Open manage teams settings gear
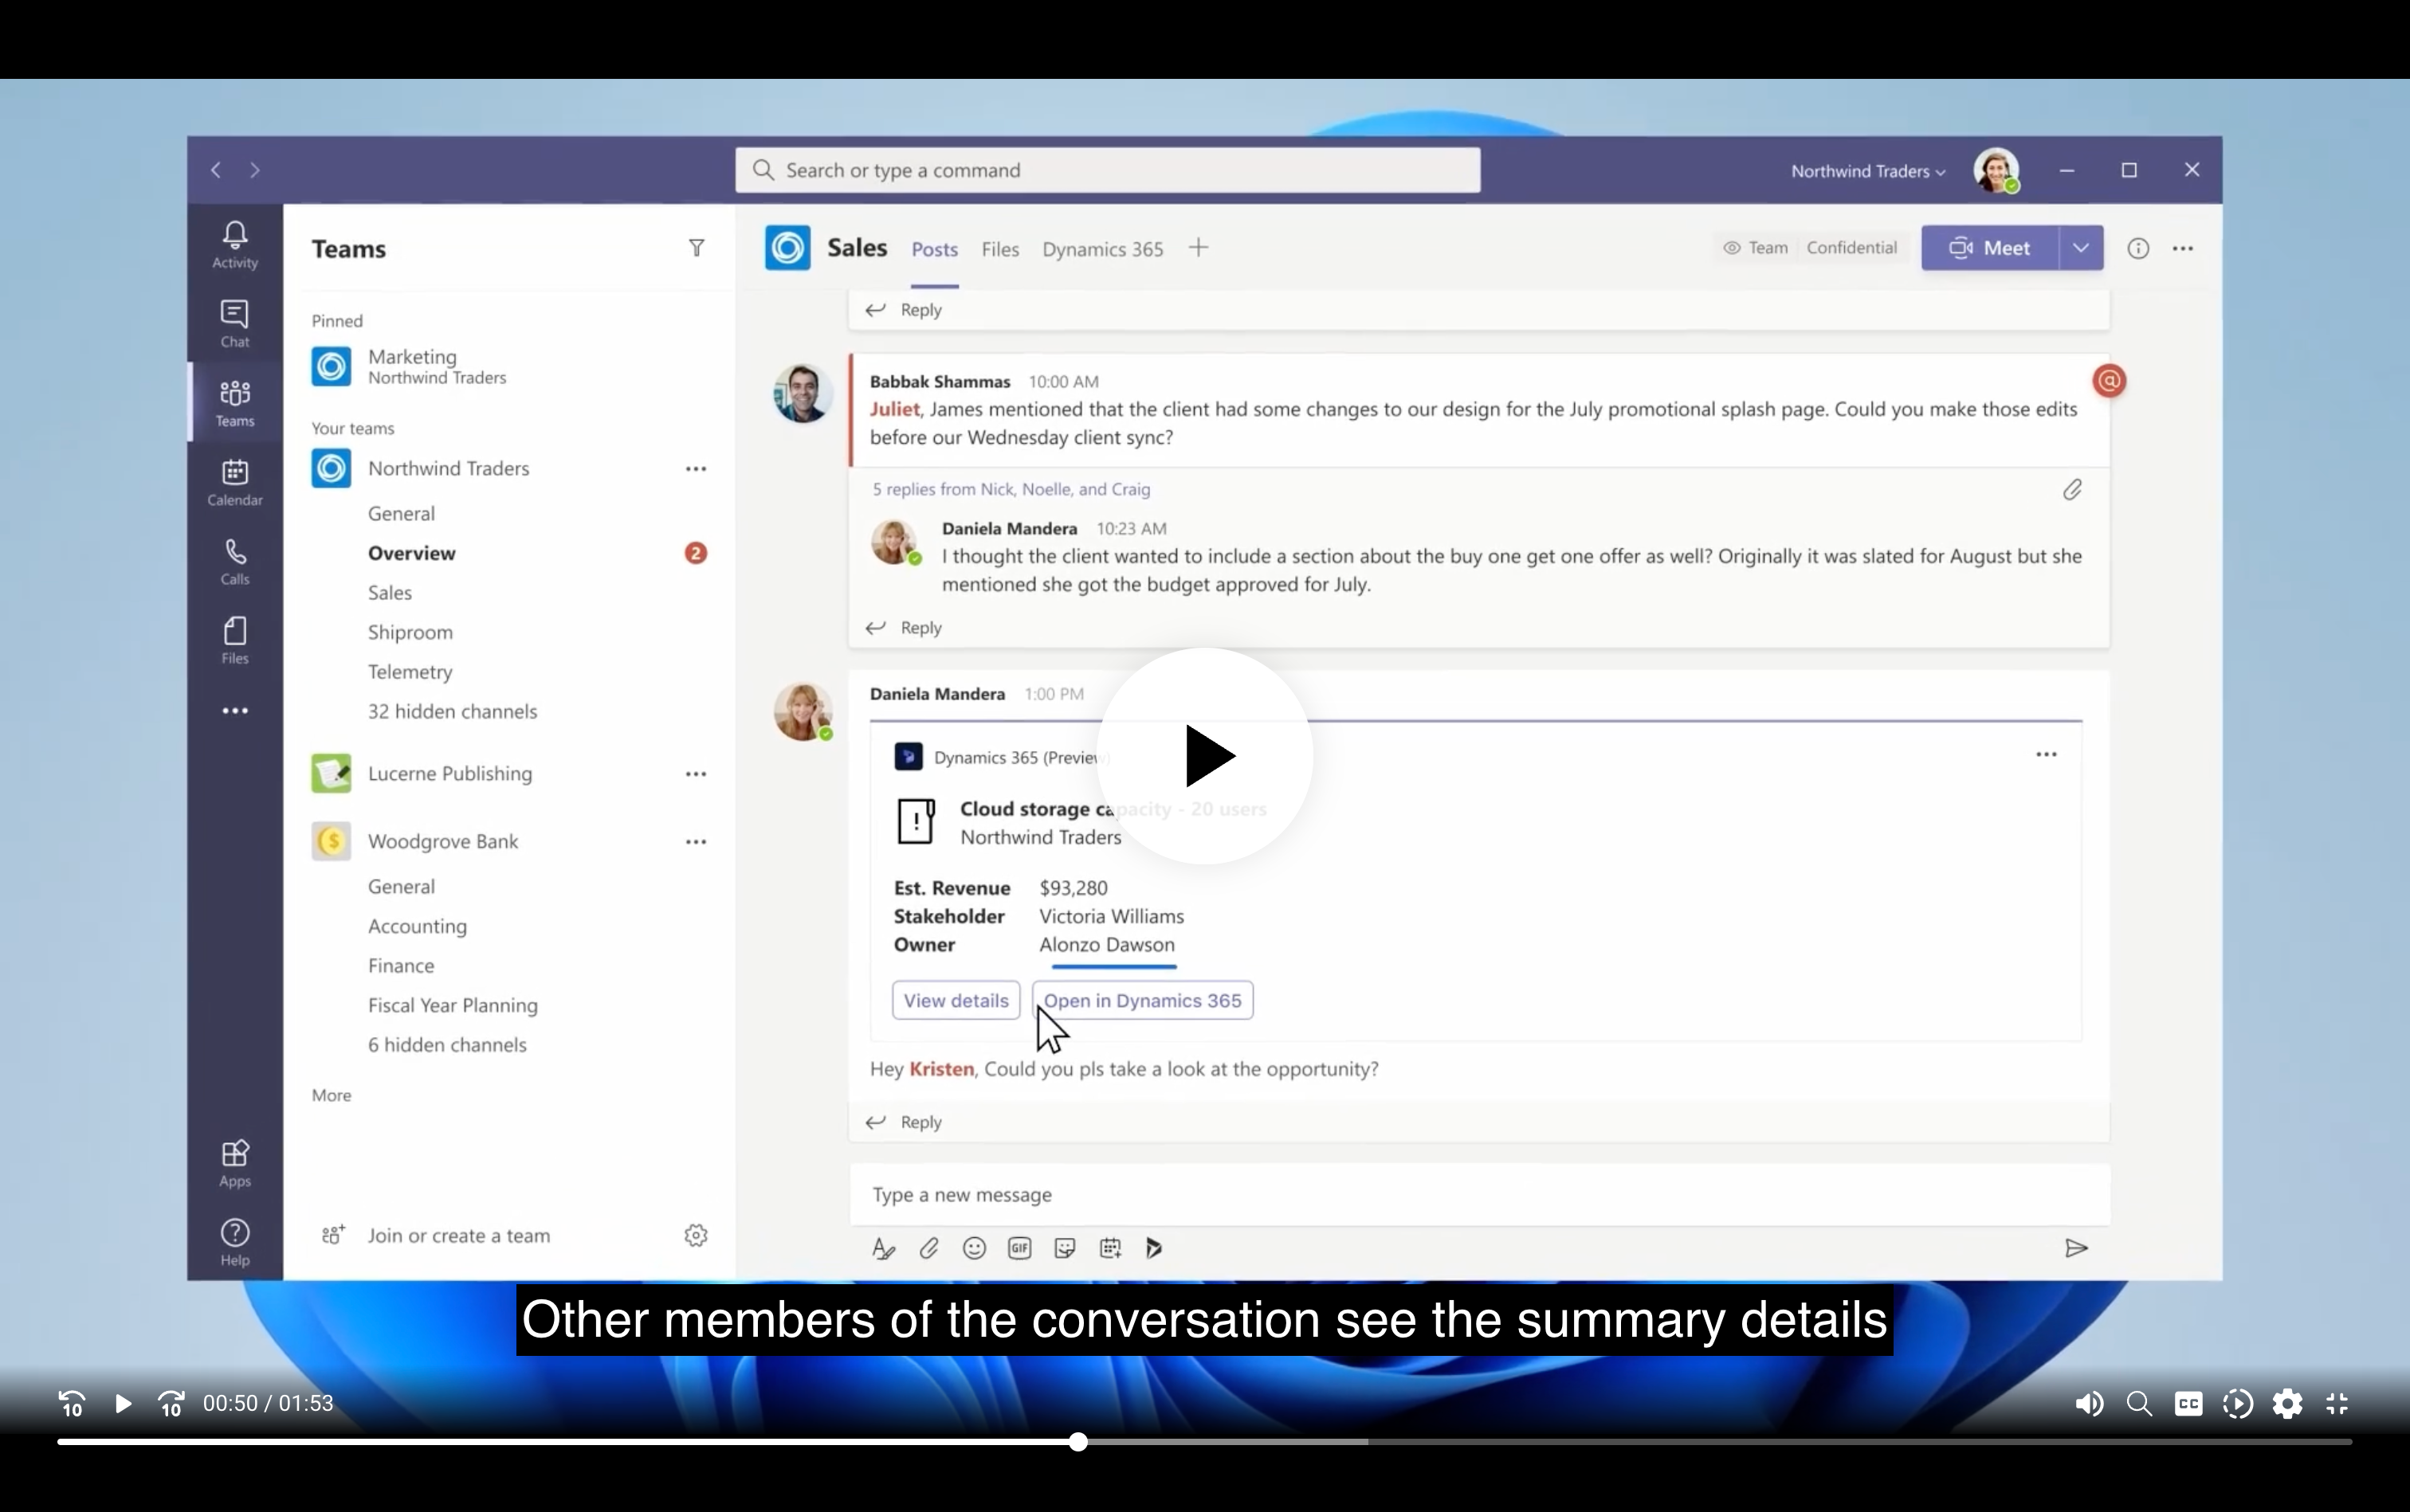This screenshot has height=1512, width=2410. click(x=697, y=1235)
